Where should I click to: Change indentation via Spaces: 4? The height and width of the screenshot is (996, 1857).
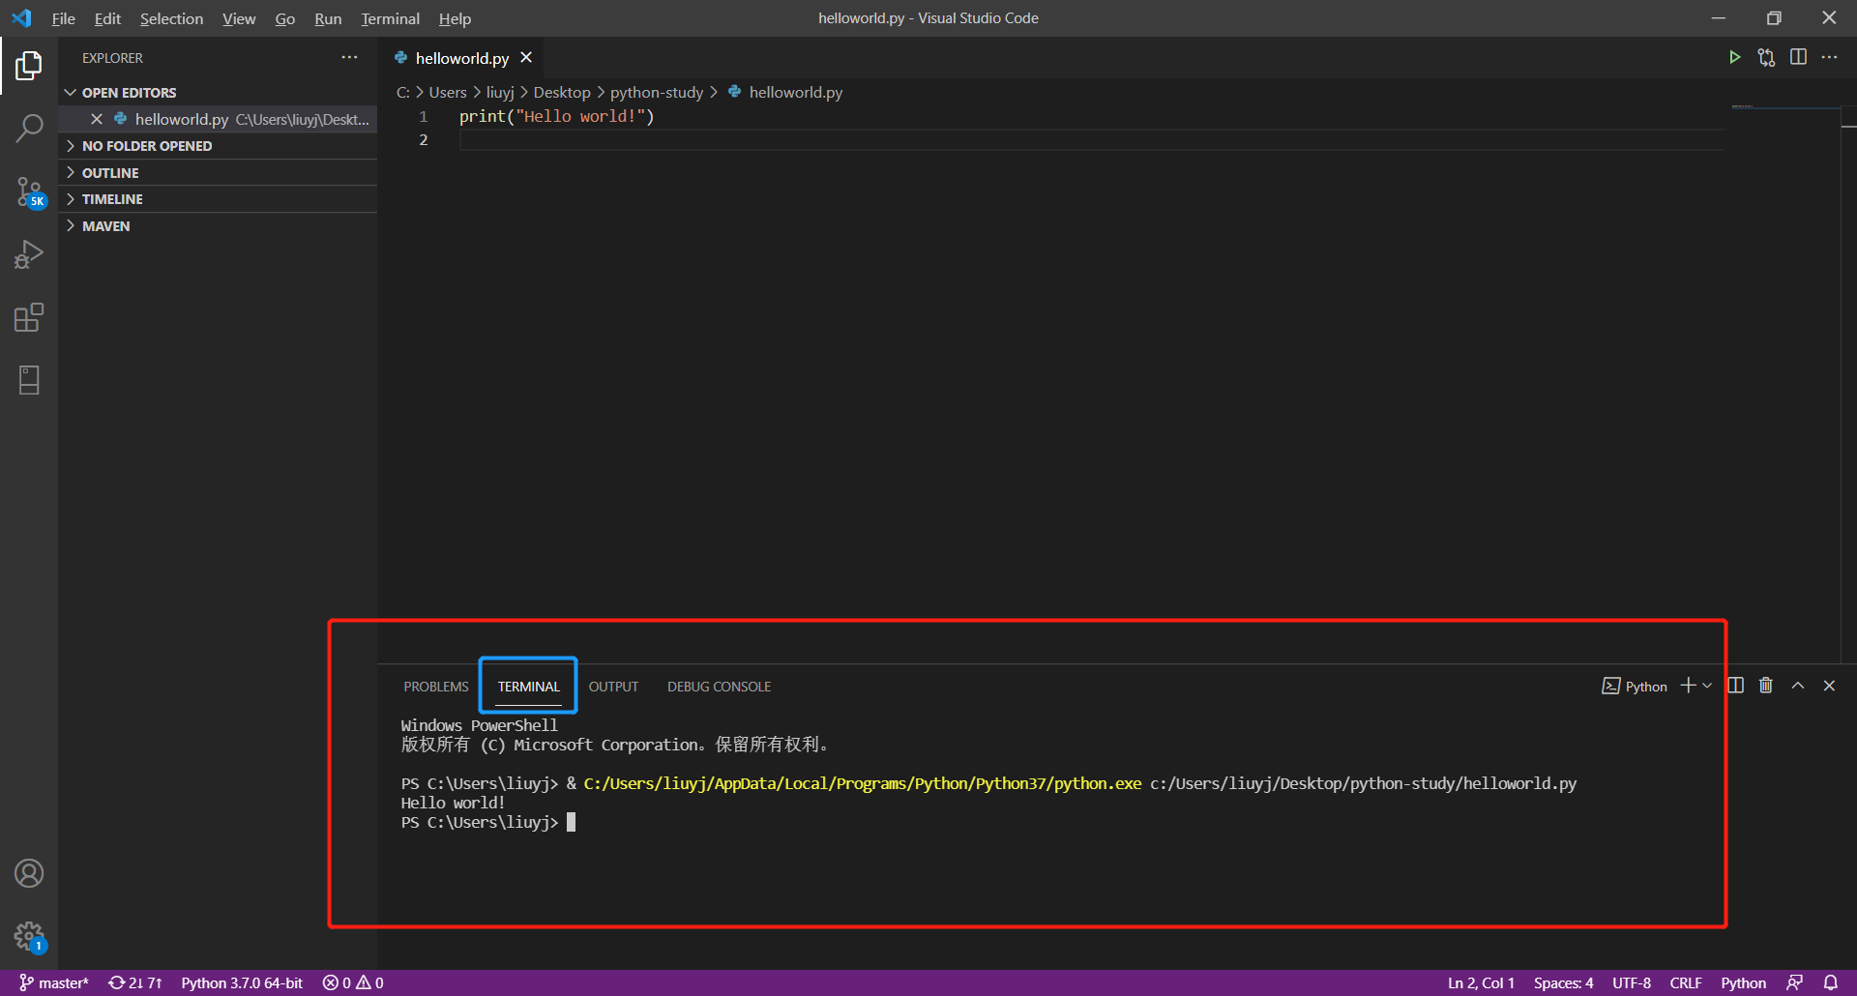1563,982
